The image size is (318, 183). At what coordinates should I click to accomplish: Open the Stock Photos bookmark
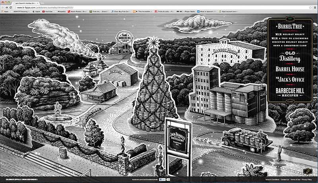[x=78, y=12]
